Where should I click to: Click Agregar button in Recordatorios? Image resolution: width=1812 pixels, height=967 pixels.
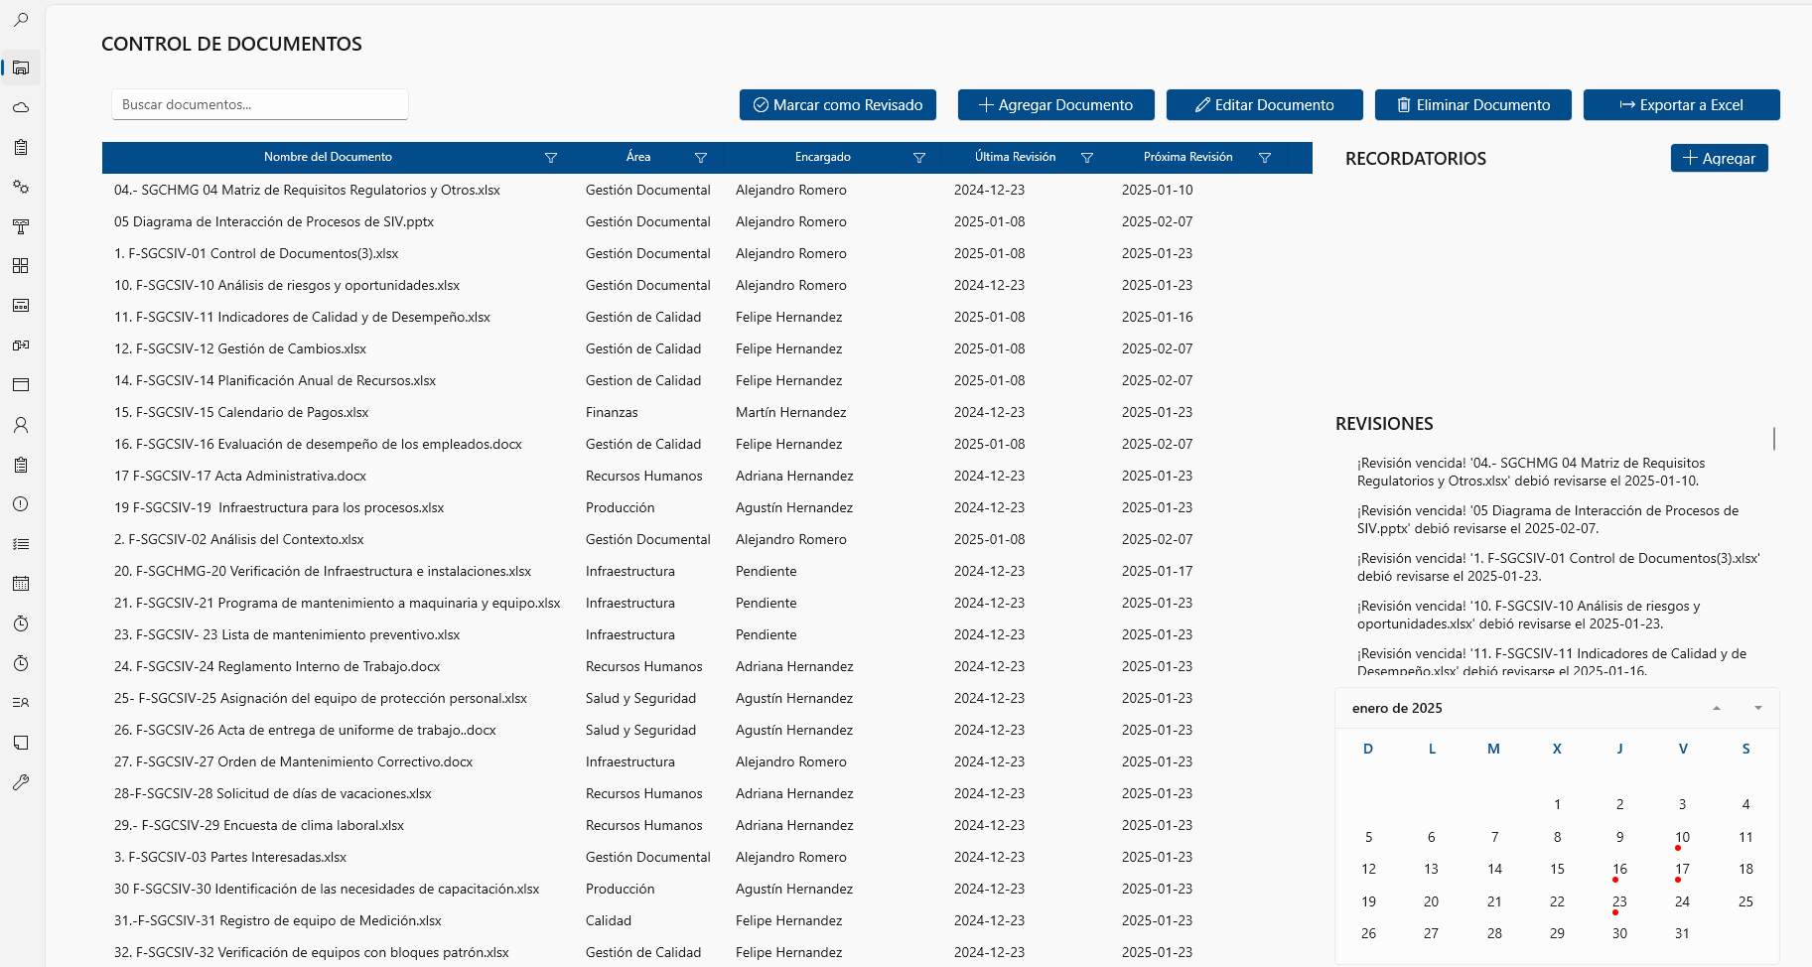click(x=1719, y=159)
